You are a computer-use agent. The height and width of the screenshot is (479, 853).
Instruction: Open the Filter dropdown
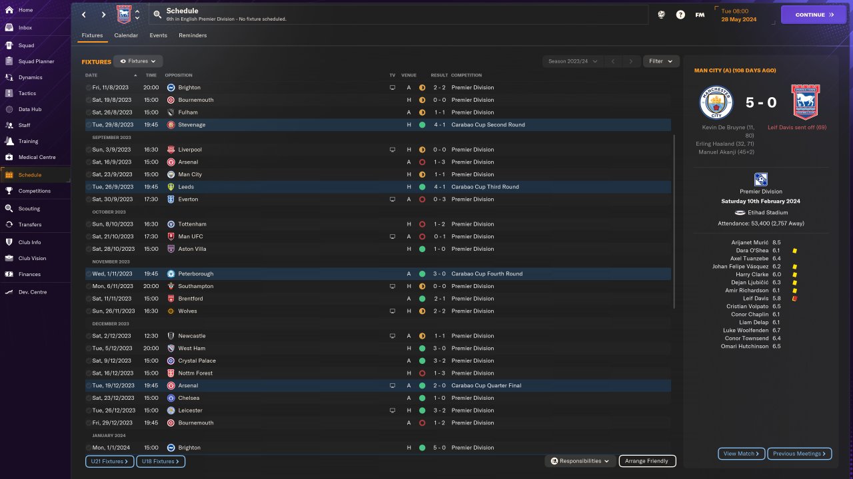(x=661, y=61)
